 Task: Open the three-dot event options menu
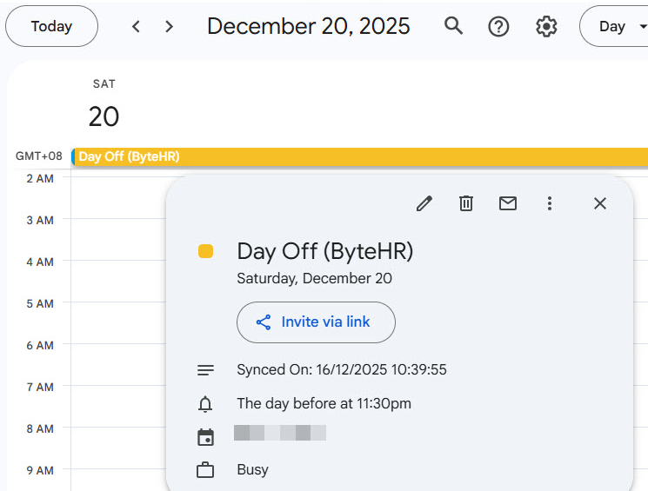[550, 203]
